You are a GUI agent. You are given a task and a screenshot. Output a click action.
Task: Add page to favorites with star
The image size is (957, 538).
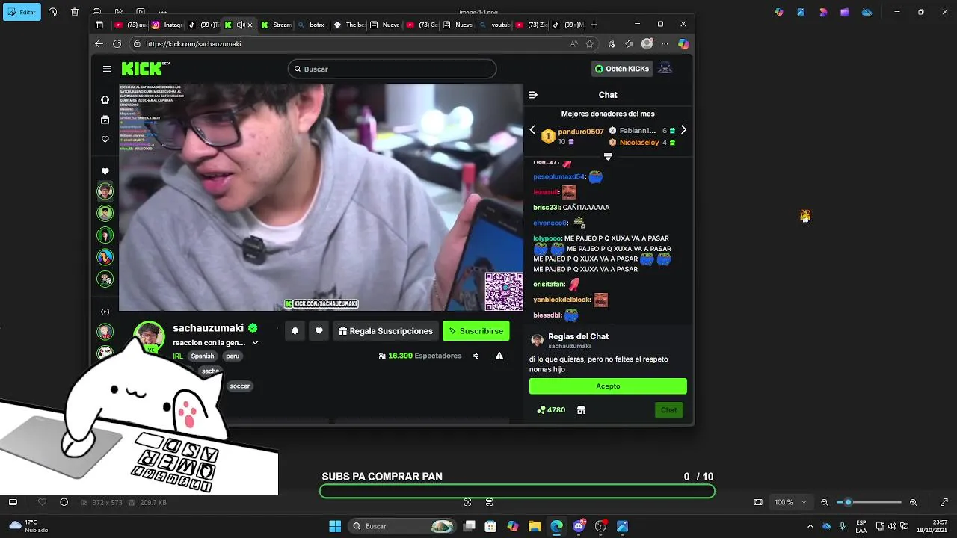590,43
